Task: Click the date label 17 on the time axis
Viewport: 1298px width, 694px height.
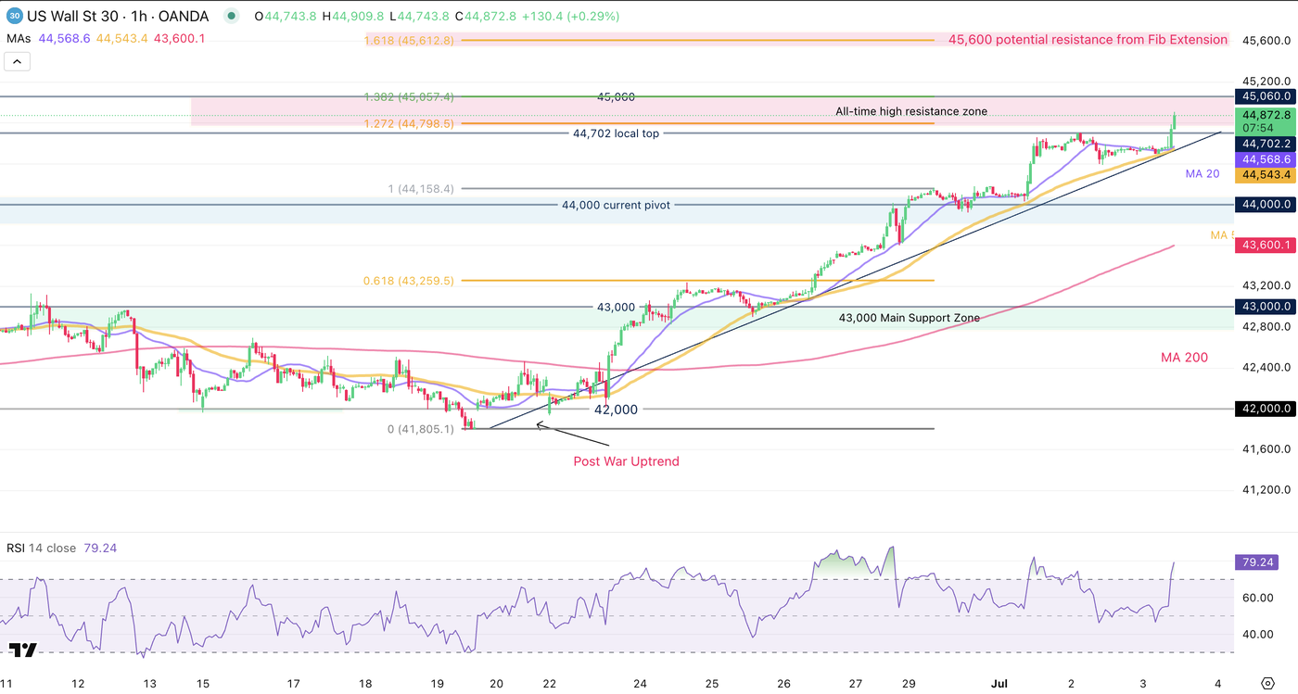Action: click(x=294, y=684)
